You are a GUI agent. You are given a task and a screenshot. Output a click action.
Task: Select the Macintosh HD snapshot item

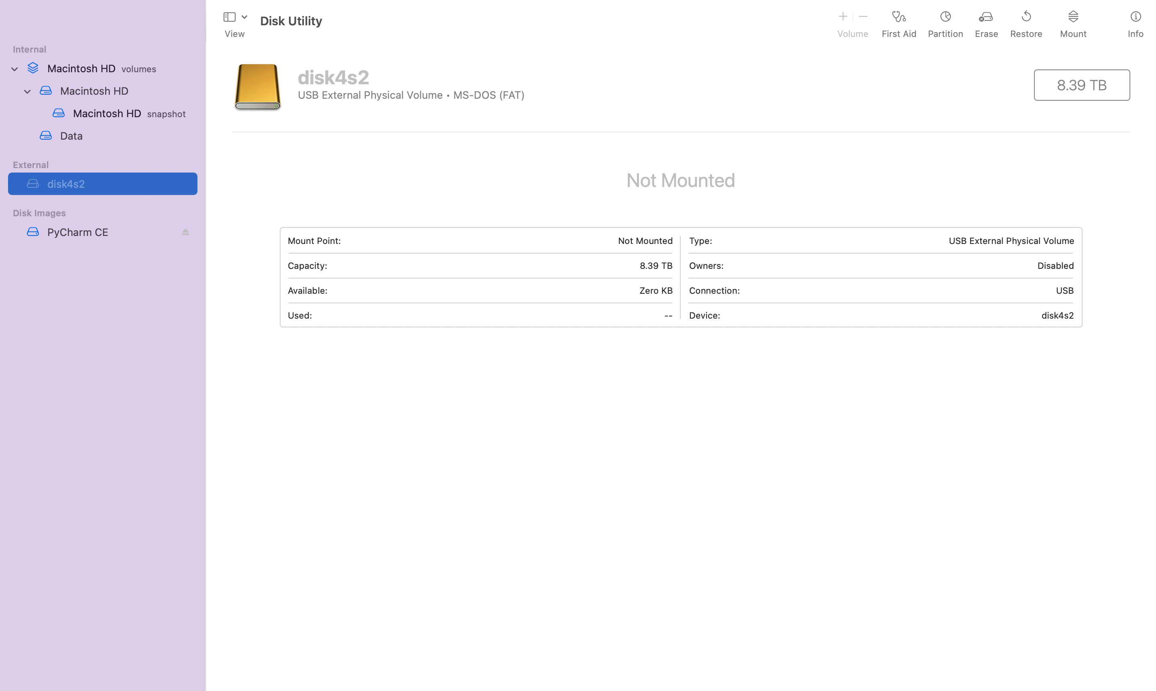click(x=107, y=114)
